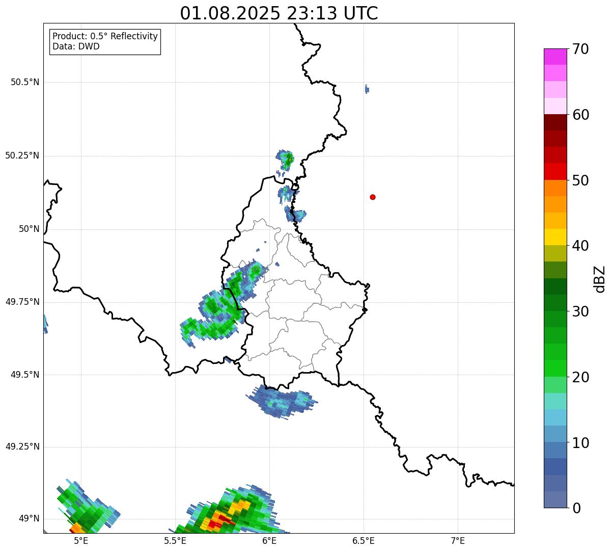This screenshot has width=612, height=551.
Task: Pick the dark maroon swatch below 60
Action: click(555, 122)
